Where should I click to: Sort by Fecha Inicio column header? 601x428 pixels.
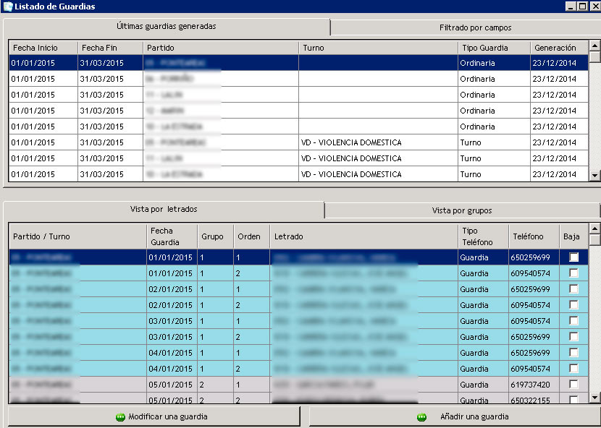click(43, 48)
